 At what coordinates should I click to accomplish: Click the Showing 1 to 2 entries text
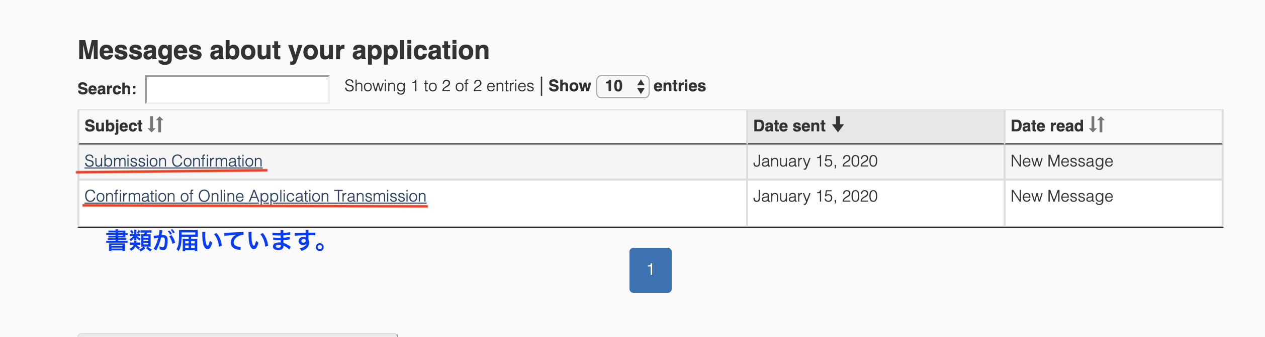[439, 86]
